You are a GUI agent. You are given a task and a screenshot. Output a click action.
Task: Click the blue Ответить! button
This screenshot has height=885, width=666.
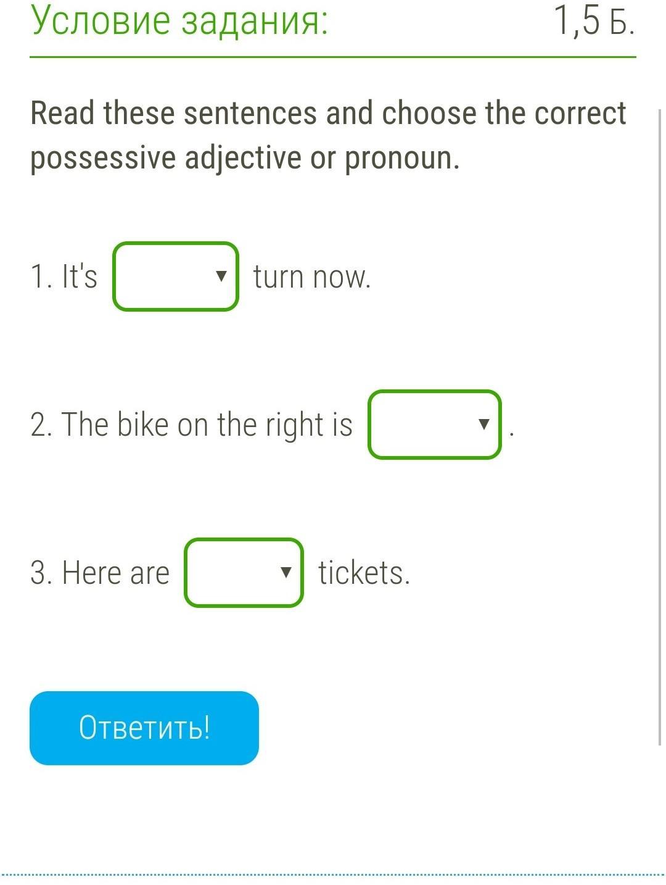[x=144, y=728]
